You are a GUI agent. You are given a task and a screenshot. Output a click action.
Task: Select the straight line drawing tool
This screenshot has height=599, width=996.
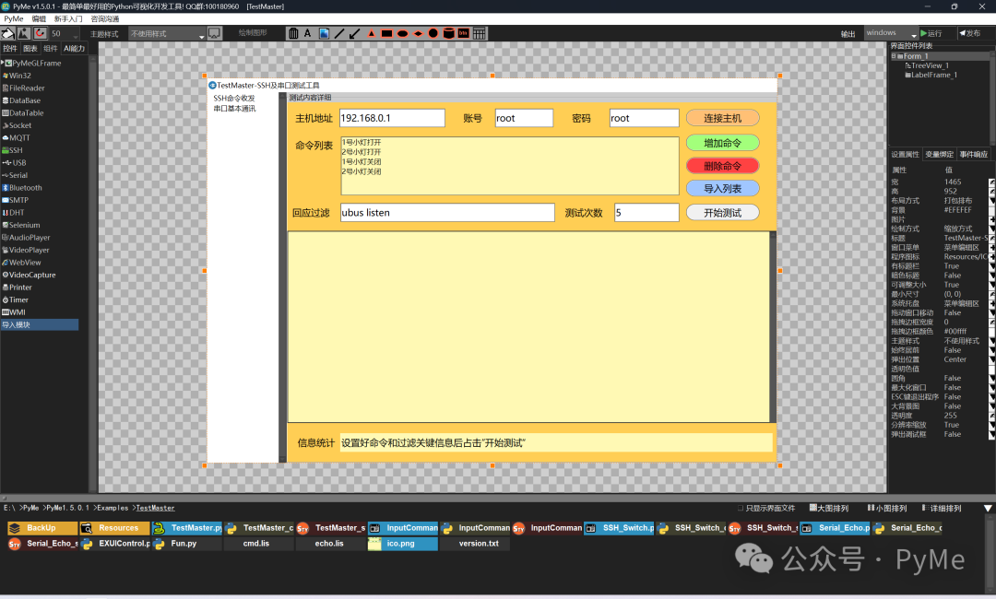click(339, 33)
